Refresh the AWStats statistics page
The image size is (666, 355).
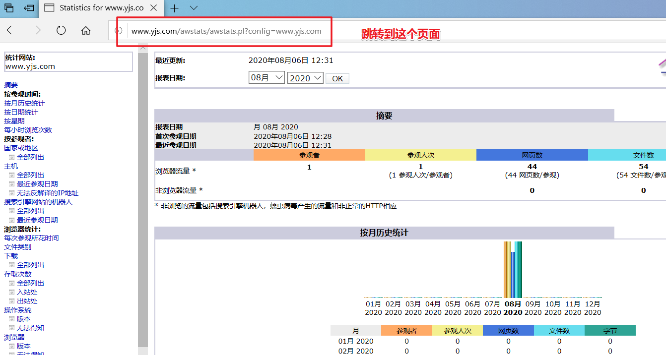click(x=61, y=30)
